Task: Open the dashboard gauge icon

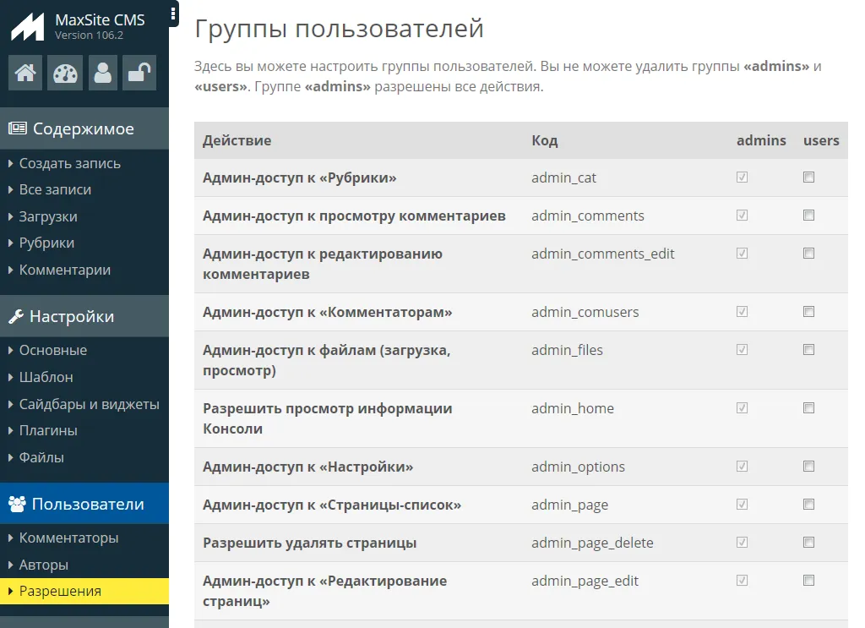Action: point(64,73)
